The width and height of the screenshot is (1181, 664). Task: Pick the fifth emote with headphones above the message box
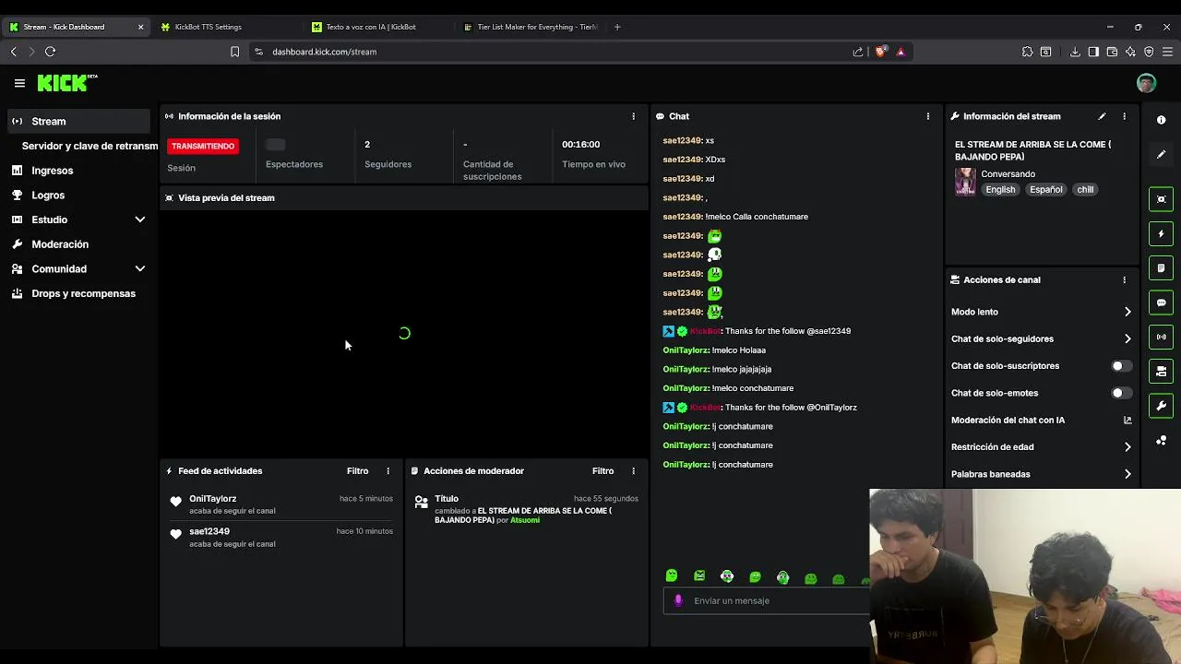pyautogui.click(x=782, y=577)
